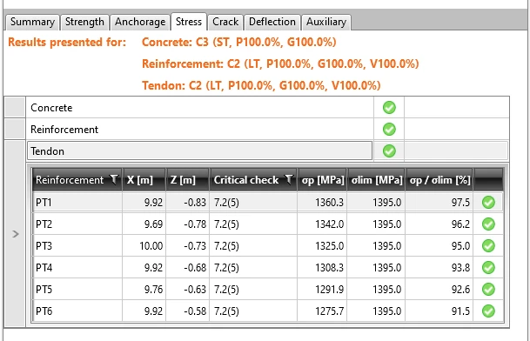Select the PT5 row name cell

point(77,290)
